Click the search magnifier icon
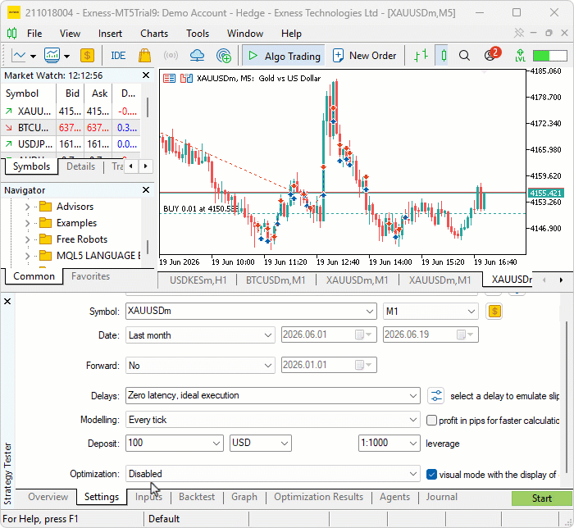574x528 pixels. point(464,56)
